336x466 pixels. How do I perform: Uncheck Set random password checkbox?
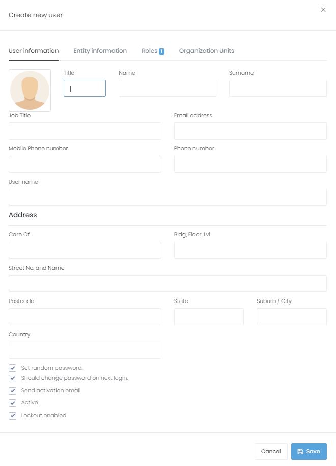coord(13,368)
